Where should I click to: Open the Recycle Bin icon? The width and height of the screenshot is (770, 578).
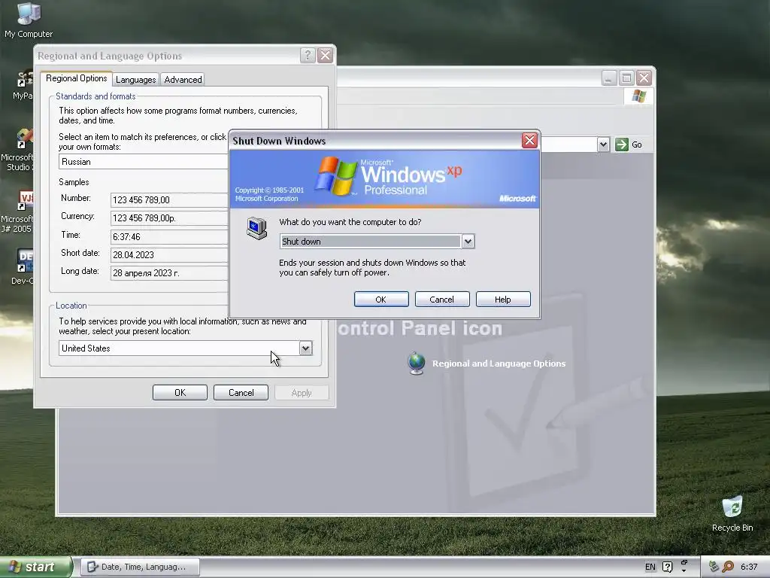(732, 513)
